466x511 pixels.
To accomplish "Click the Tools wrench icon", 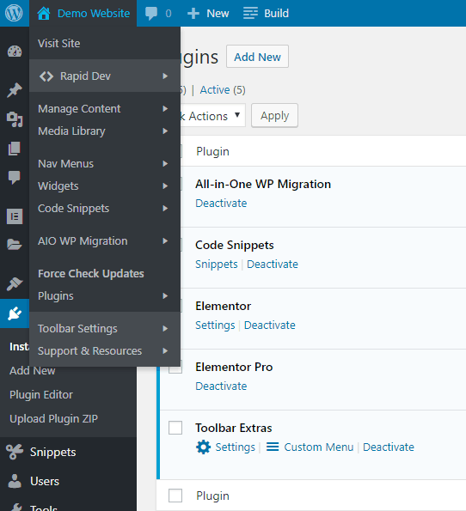I will 15,507.
